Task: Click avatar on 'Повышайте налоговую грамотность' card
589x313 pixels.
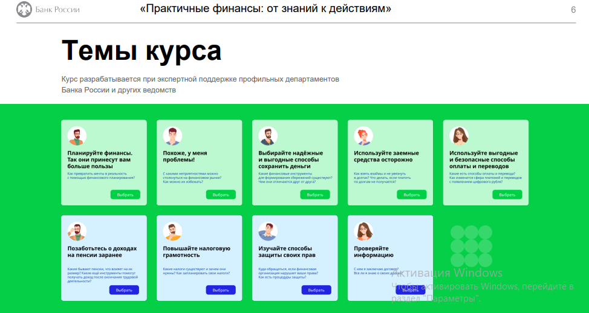Action: tap(172, 231)
